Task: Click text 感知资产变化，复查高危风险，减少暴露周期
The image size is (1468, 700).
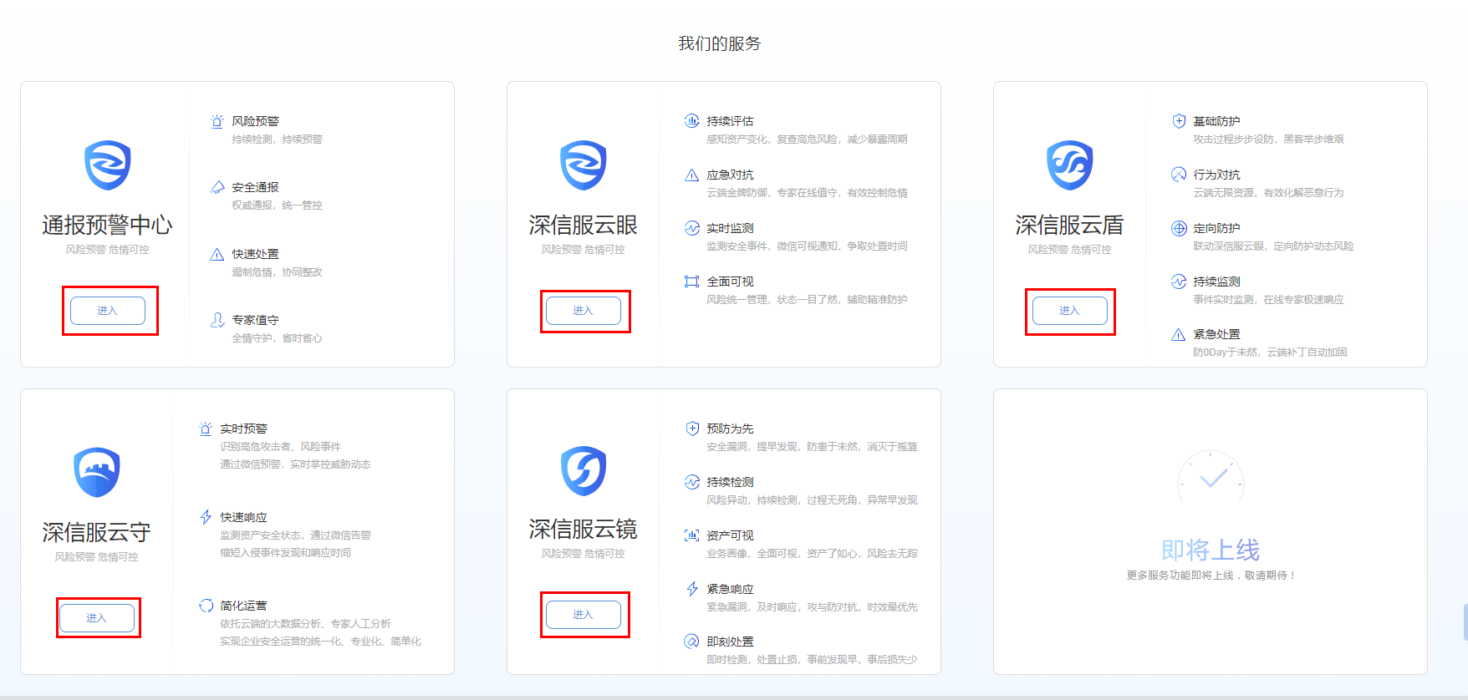Action: click(807, 139)
